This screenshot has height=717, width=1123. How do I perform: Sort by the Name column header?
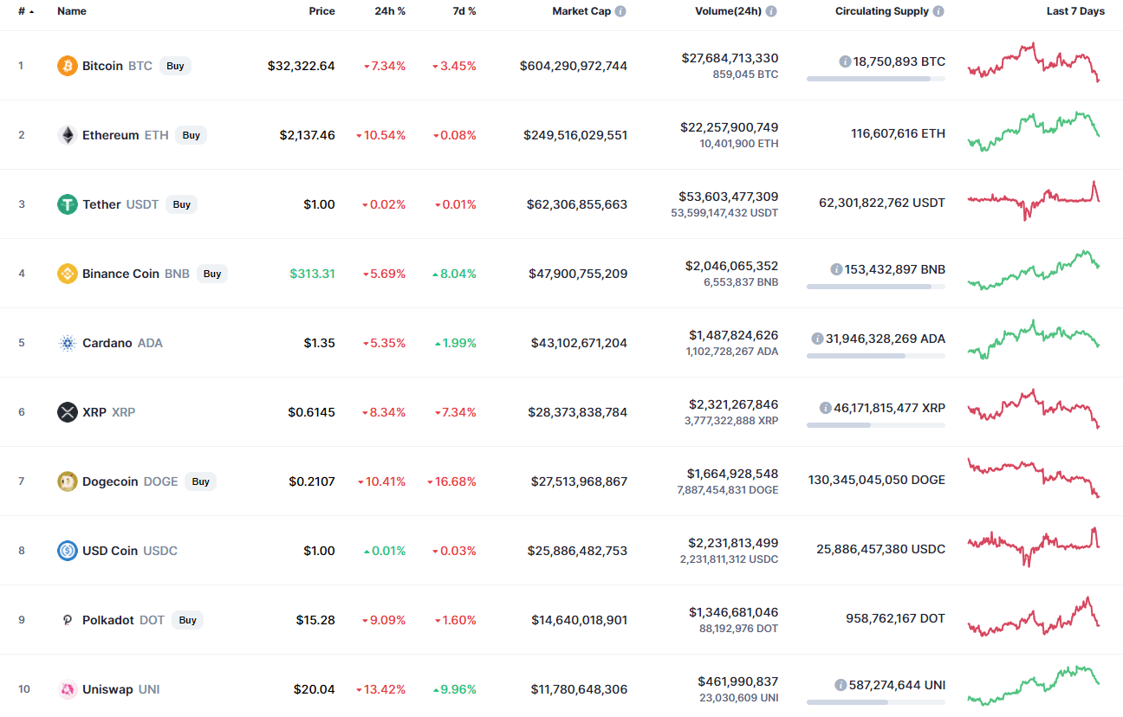(72, 12)
